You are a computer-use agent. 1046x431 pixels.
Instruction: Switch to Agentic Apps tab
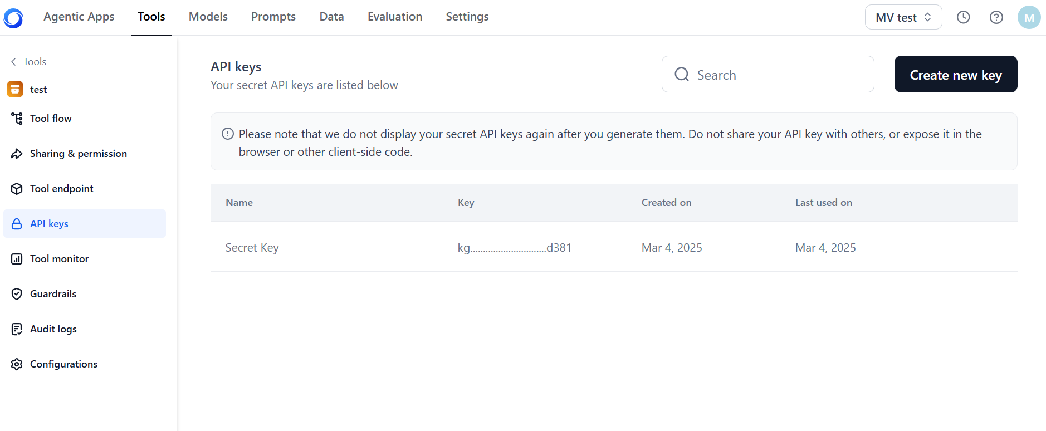79,17
